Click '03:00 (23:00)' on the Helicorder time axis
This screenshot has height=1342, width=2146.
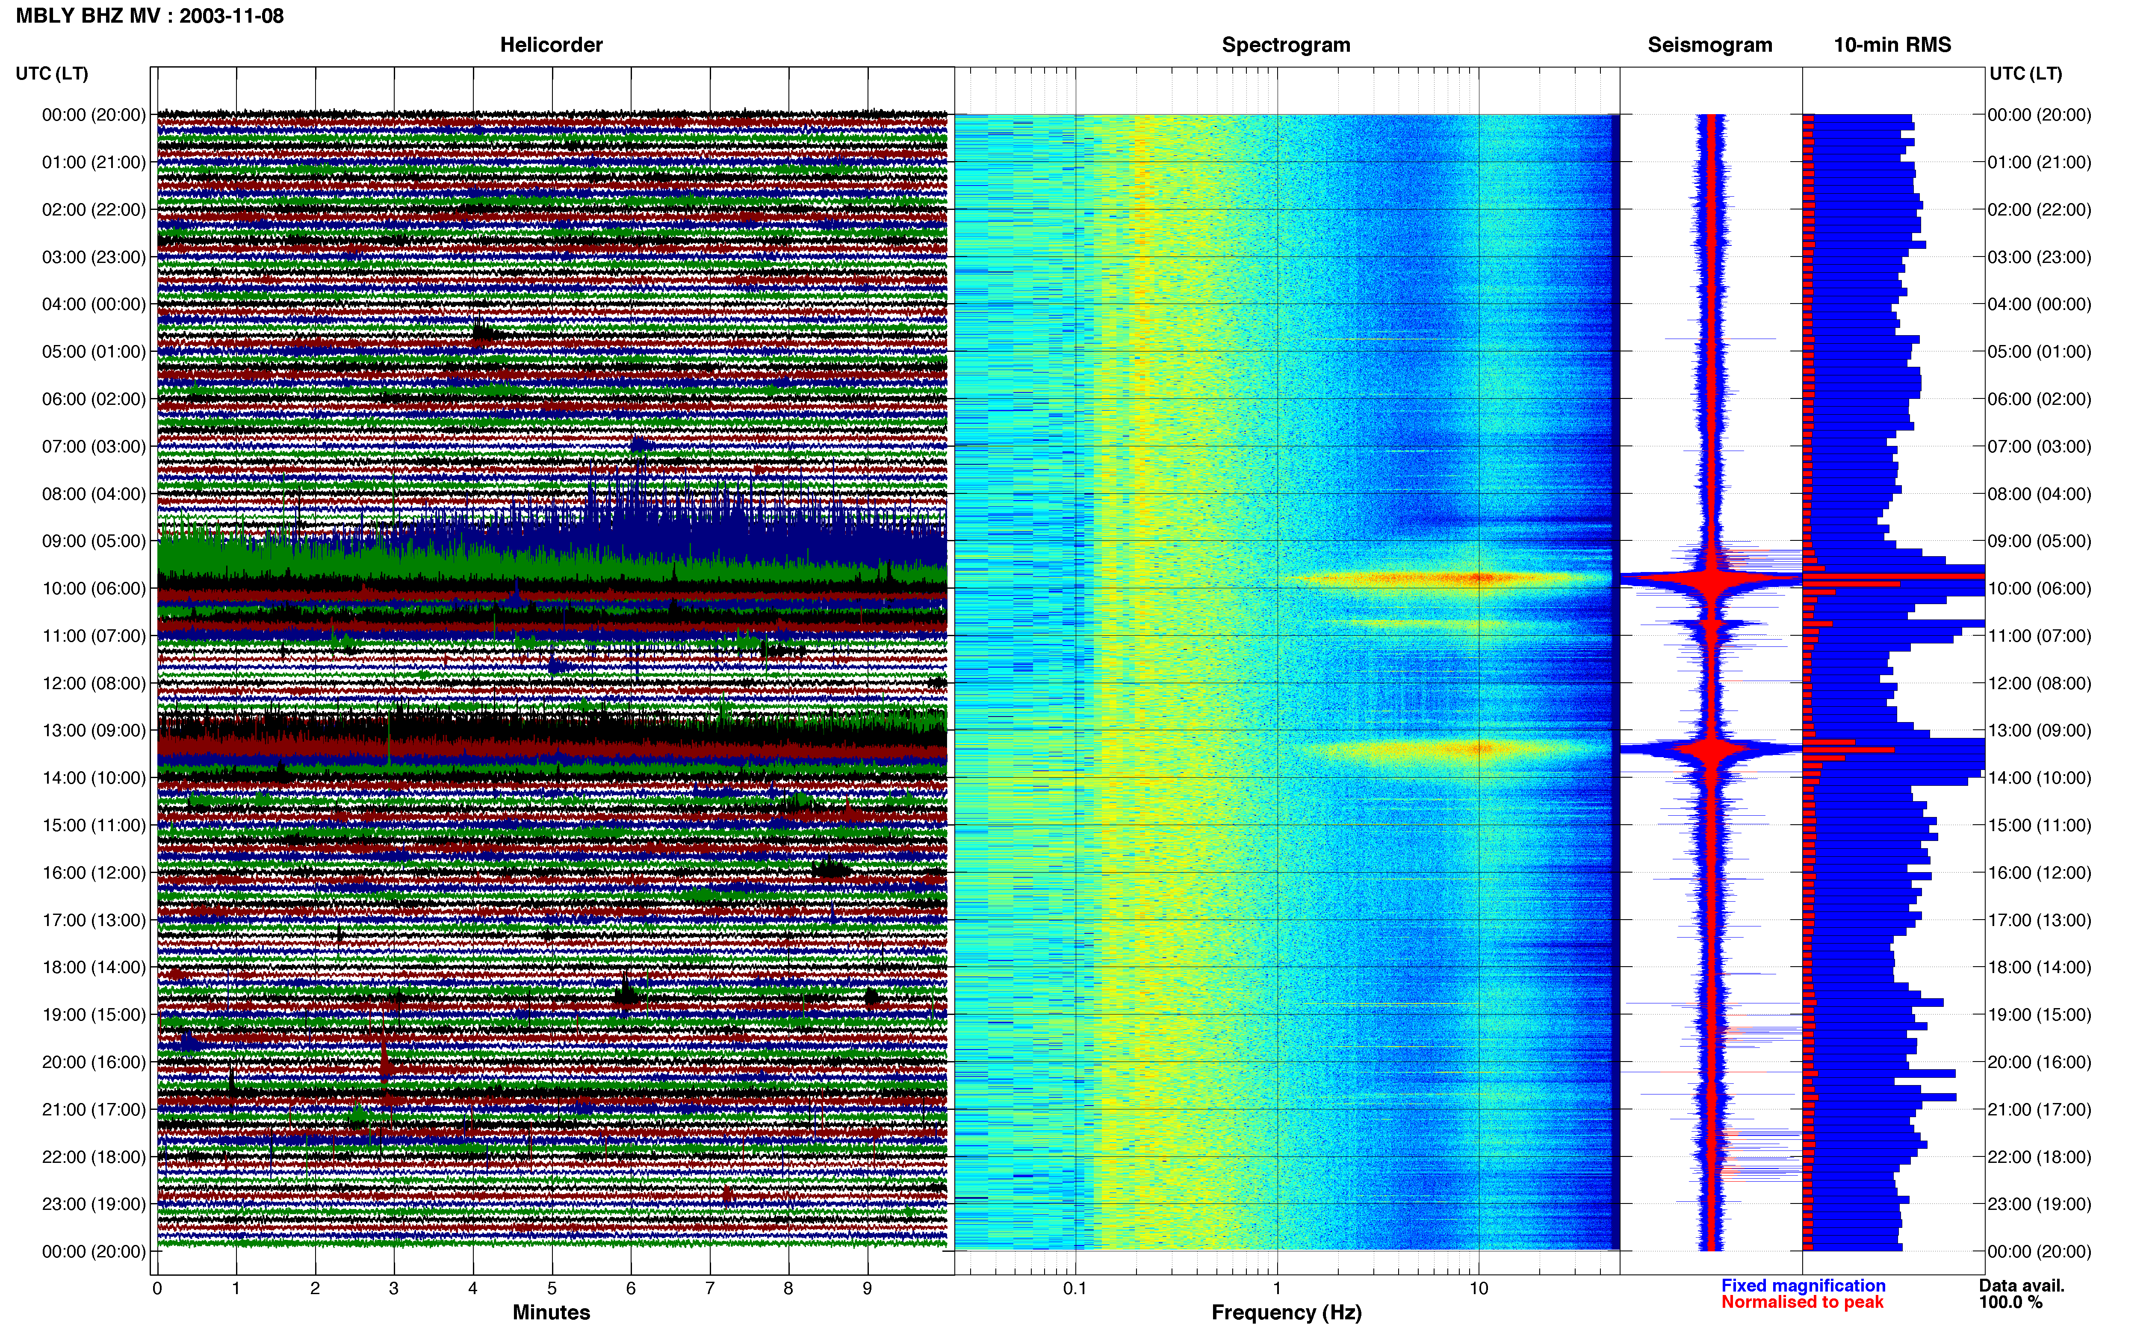click(x=94, y=257)
